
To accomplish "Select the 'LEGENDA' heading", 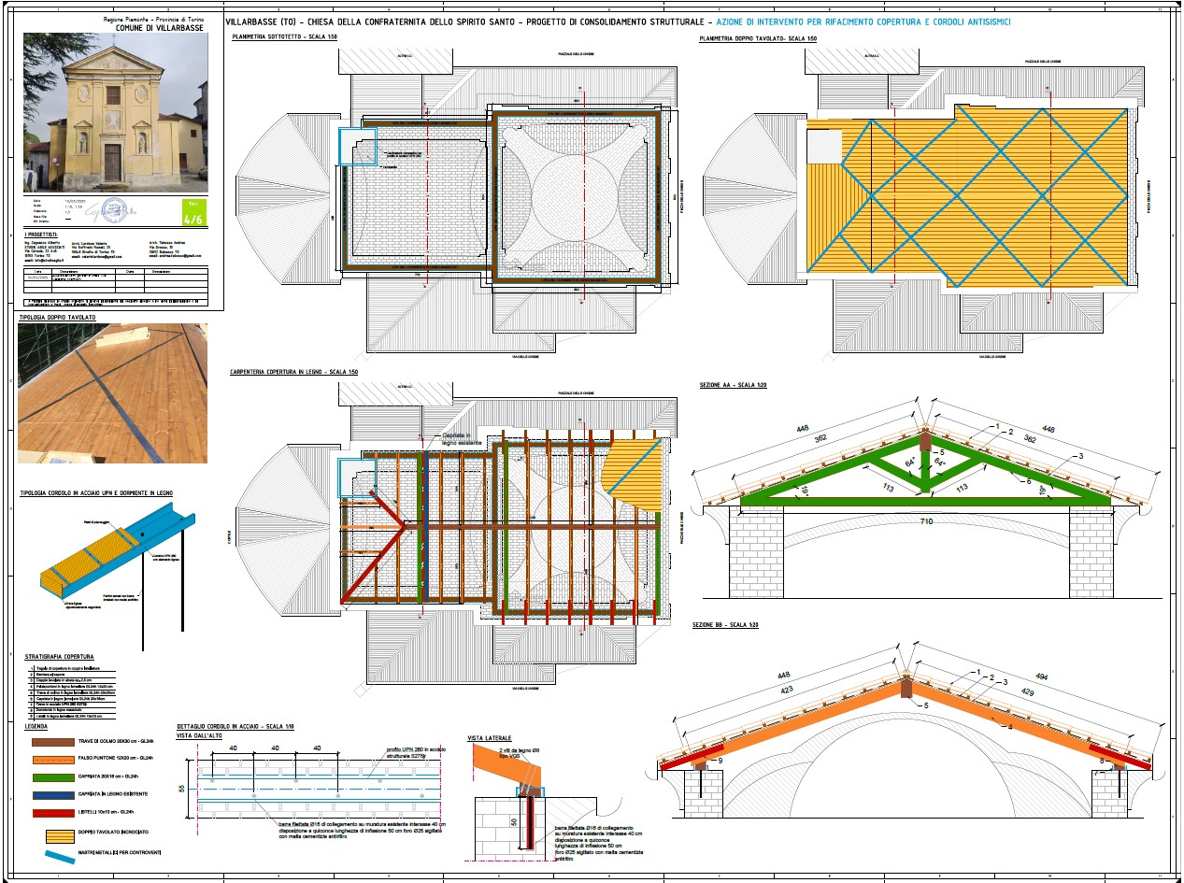I will click(36, 725).
